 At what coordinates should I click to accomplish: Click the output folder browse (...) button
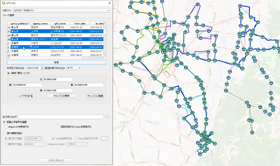[x=108, y=117]
